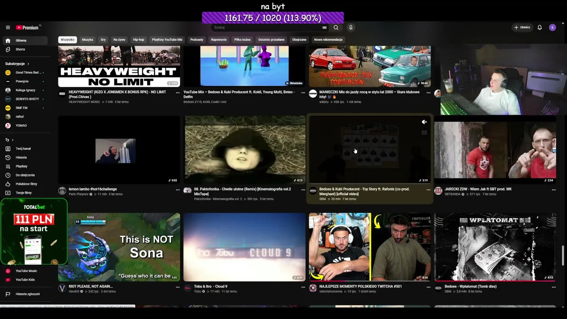Open options menu for Wpłatomat video
This screenshot has height=319, width=567.
click(x=554, y=287)
